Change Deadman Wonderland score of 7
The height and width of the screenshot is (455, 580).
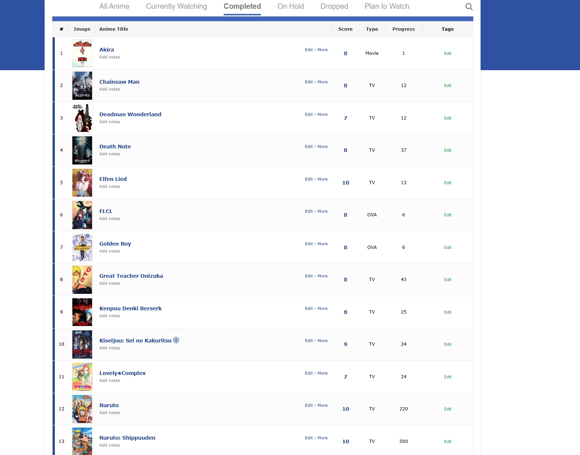pyautogui.click(x=345, y=118)
